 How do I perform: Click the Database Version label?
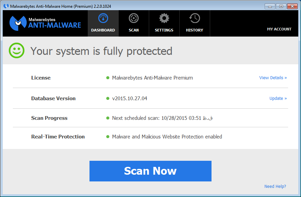click(53, 98)
